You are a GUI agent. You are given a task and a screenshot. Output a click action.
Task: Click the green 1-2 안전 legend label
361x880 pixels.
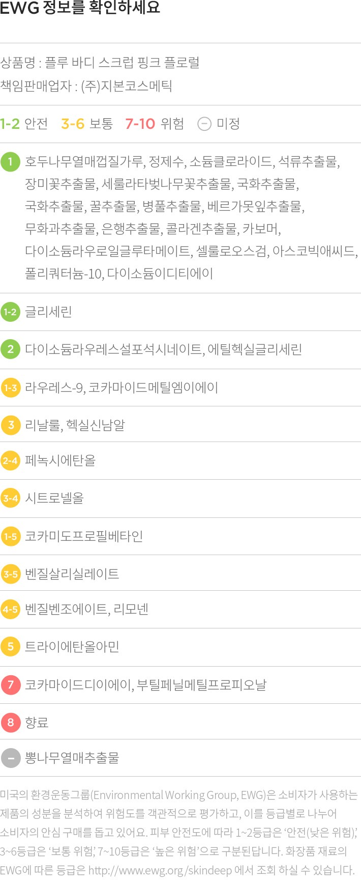[24, 124]
